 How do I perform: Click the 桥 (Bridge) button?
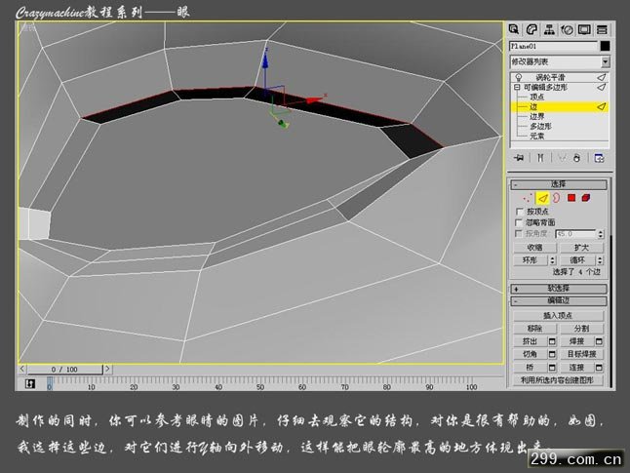531,368
